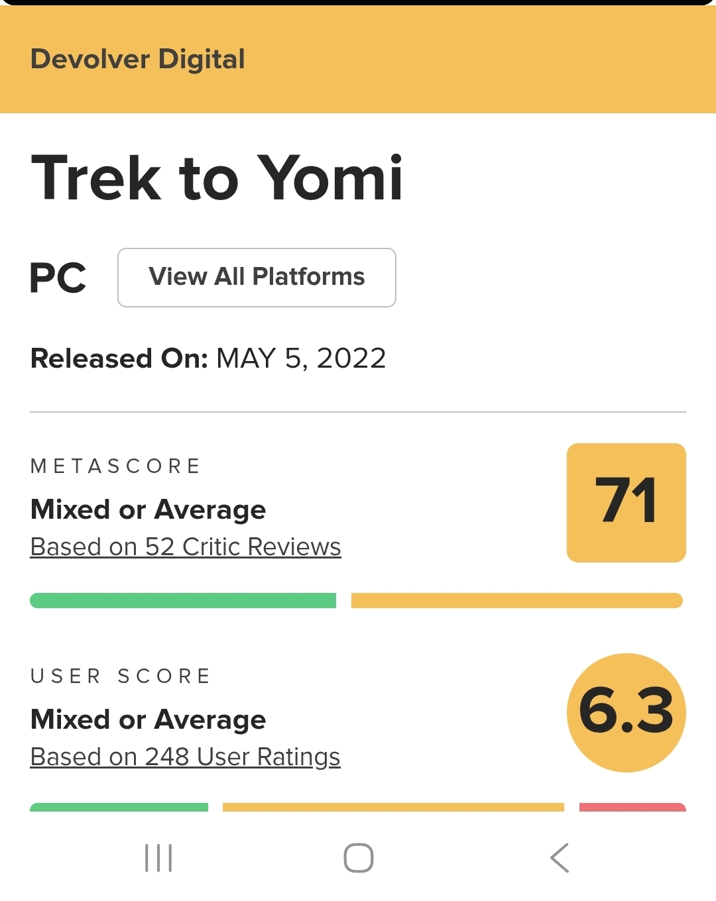This screenshot has width=716, height=901.
Task: Tap the Trek to Yomi title
Action: (217, 178)
